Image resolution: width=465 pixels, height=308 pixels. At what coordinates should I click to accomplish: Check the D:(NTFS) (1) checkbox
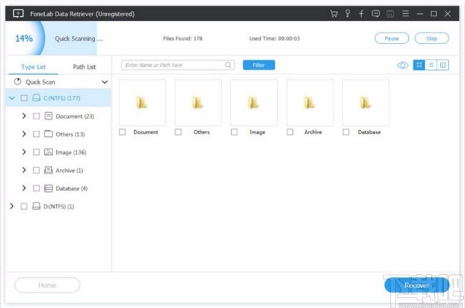(24, 206)
